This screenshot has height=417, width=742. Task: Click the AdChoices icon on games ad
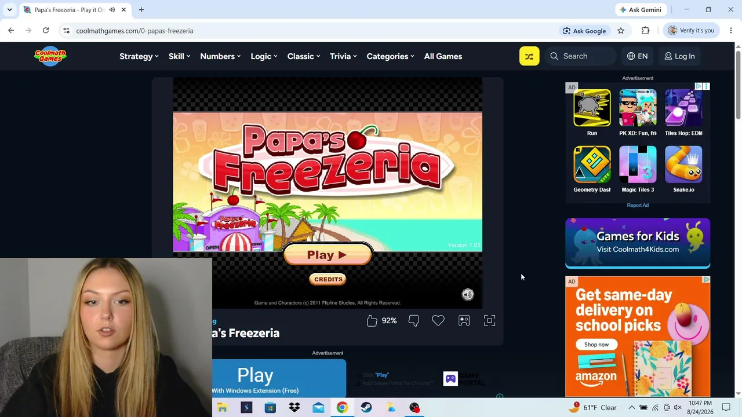click(699, 86)
